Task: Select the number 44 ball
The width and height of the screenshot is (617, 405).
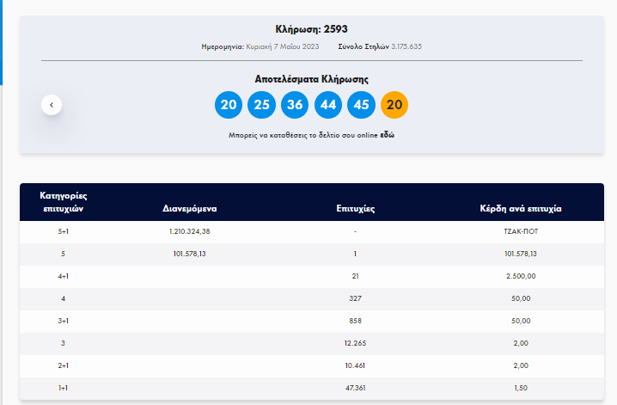Action: coord(328,105)
